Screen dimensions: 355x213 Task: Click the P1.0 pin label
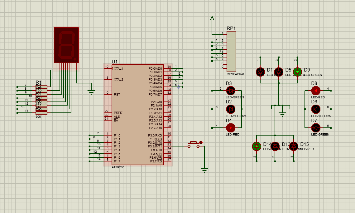click(117, 136)
